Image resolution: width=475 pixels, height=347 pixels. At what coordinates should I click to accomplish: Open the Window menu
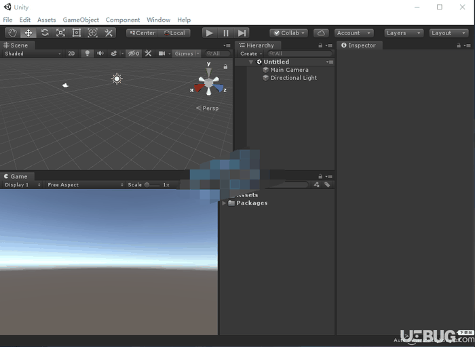point(158,20)
